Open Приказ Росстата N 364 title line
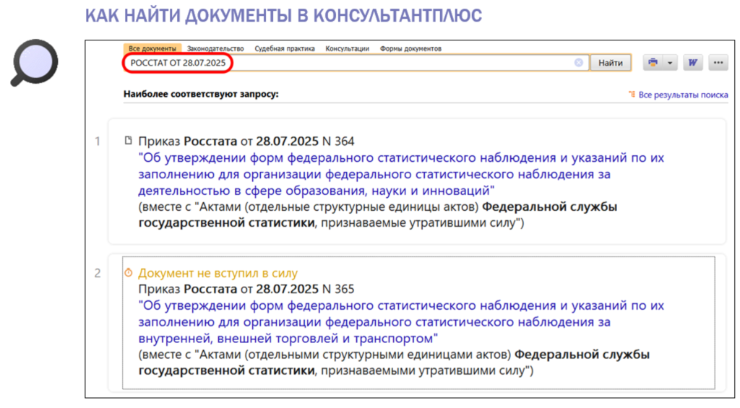This screenshot has height=408, width=740. (246, 141)
